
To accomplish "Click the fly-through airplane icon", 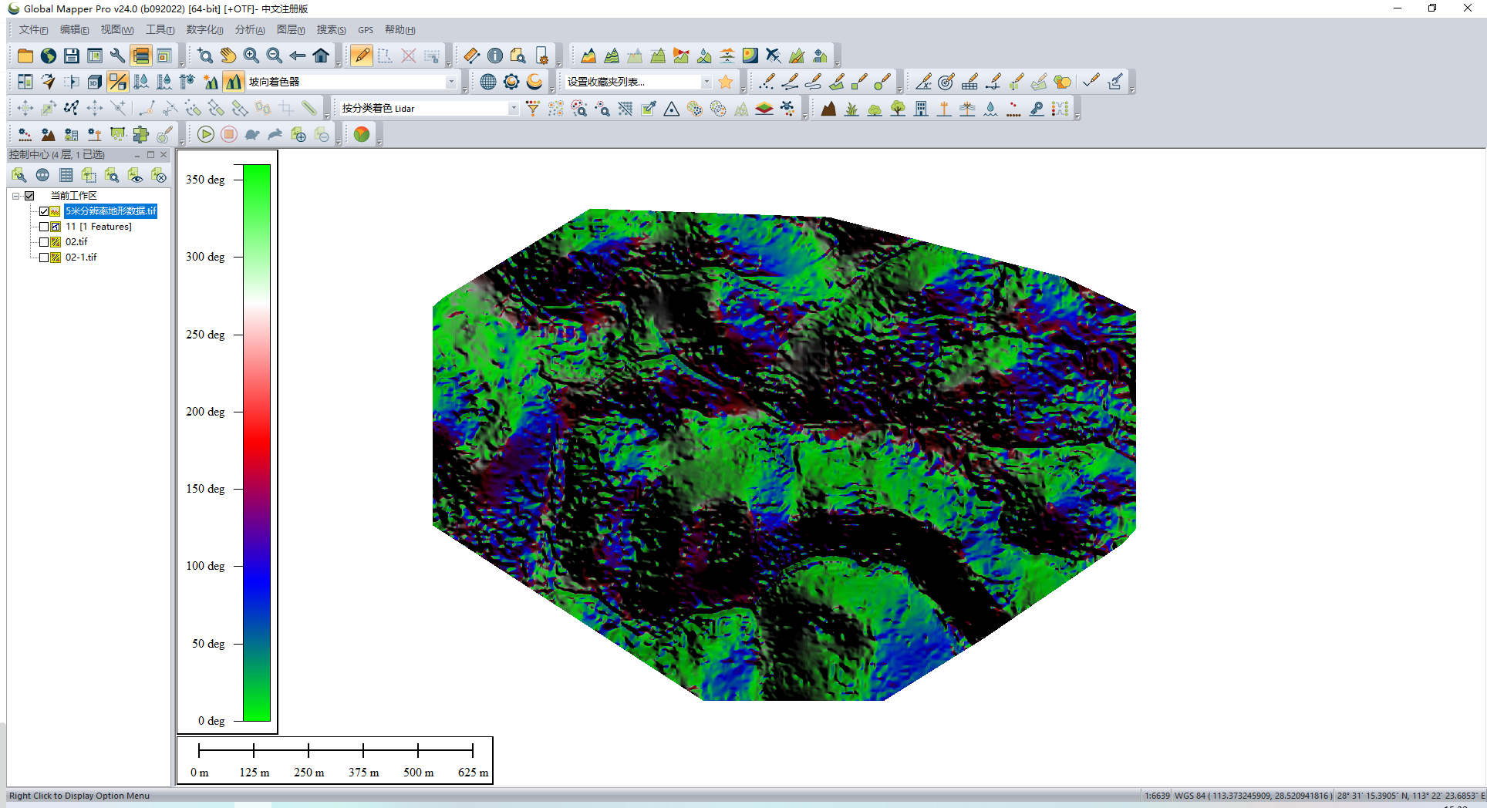I will click(774, 56).
